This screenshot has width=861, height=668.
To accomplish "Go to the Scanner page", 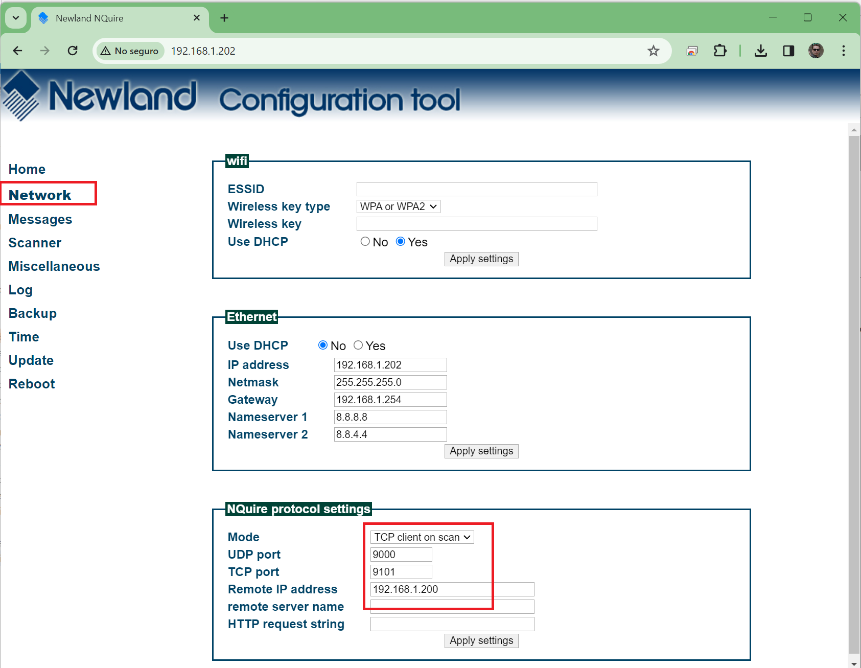I will [x=35, y=243].
